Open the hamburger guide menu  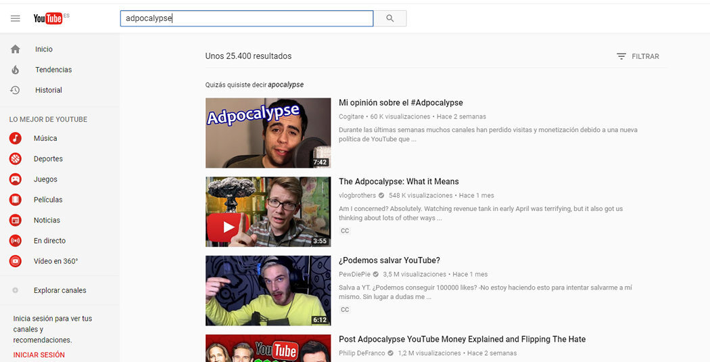16,18
